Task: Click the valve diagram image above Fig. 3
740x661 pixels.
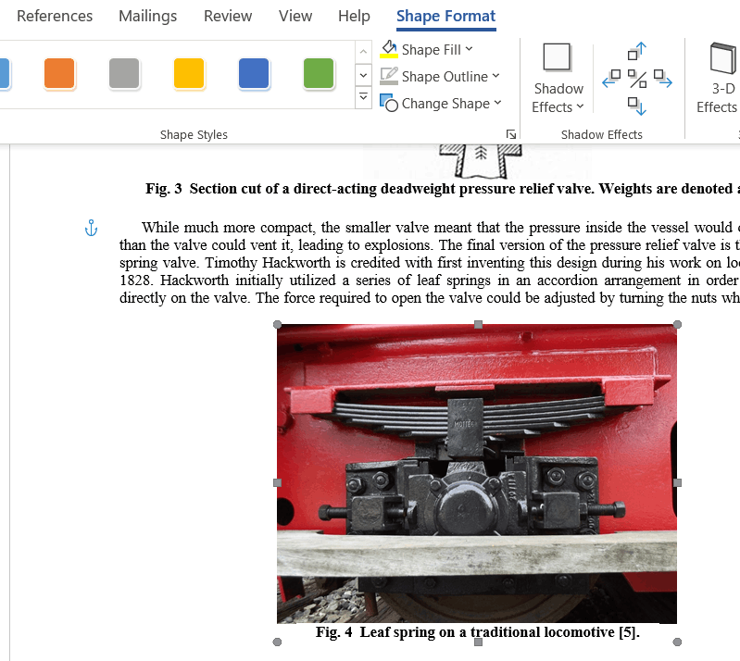Action: pos(481,161)
